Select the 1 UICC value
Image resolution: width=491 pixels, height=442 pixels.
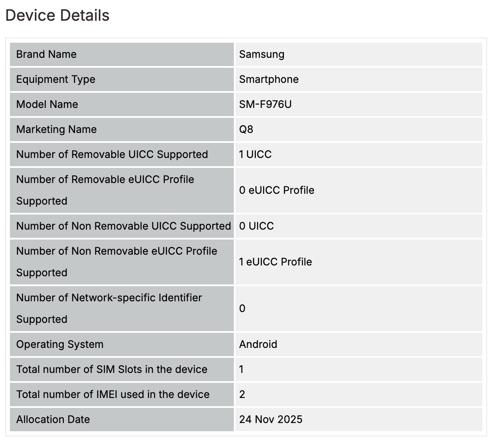point(255,155)
